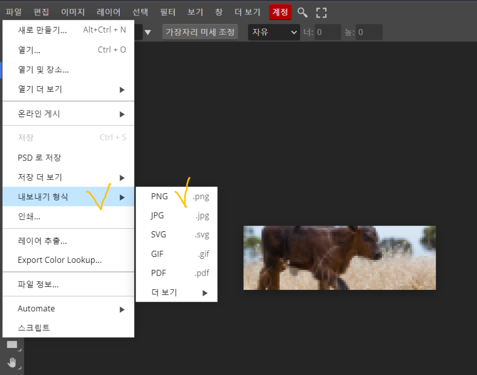Image resolution: width=477 pixels, height=375 pixels.
Task: Export as JPG format
Action: coord(176,216)
